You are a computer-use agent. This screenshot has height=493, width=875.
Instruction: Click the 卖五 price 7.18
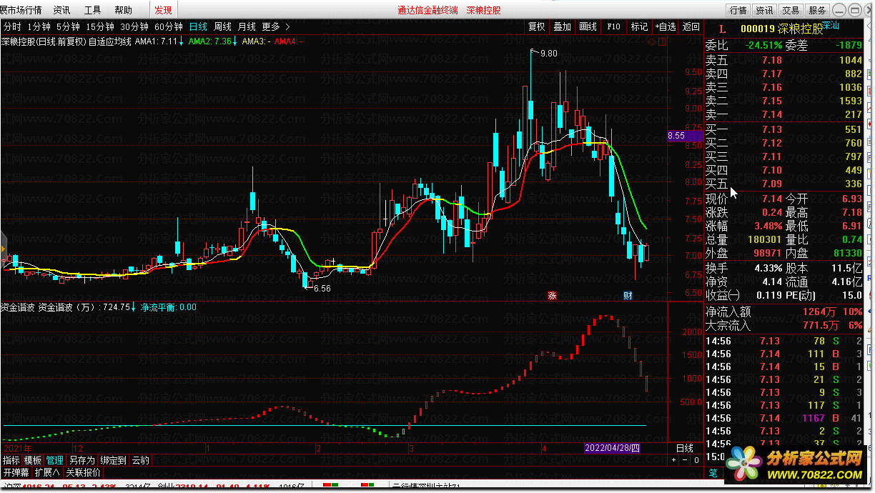pyautogui.click(x=772, y=61)
